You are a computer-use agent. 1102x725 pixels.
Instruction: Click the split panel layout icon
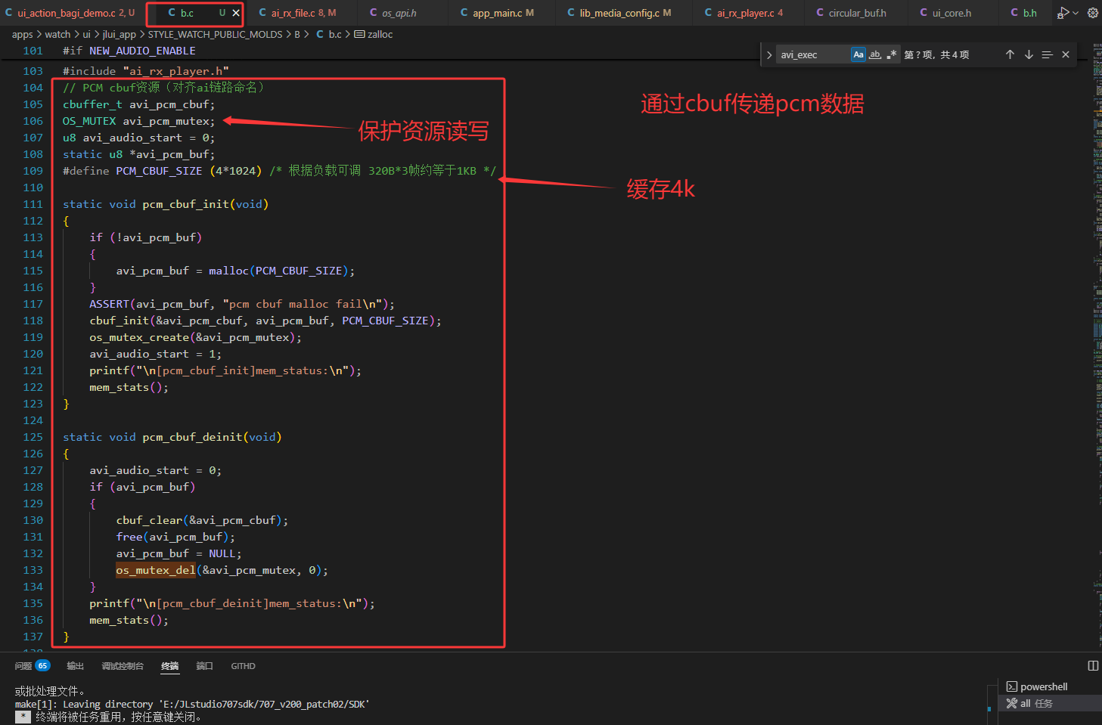pos(1093,665)
